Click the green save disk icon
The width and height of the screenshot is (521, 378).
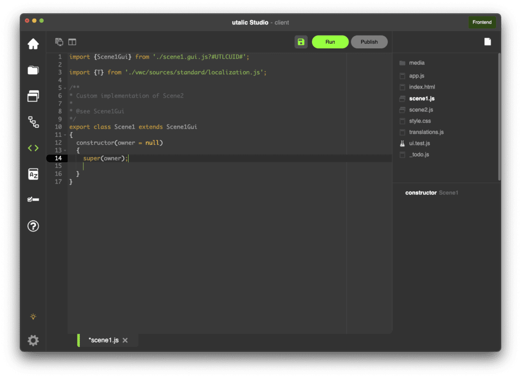click(x=301, y=42)
